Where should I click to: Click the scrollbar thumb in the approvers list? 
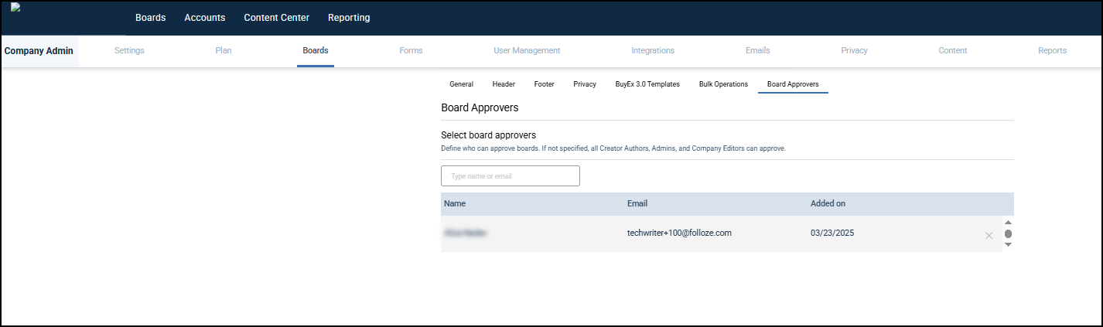1008,234
